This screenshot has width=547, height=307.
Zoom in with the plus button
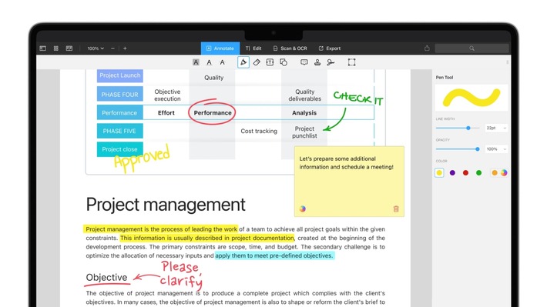[x=125, y=48]
